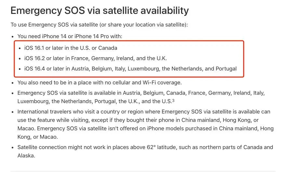Viewport: 286px width, 172px height.
Task: Click the iOS 16.2 France, Germany line
Action: pyautogui.click(x=96, y=58)
